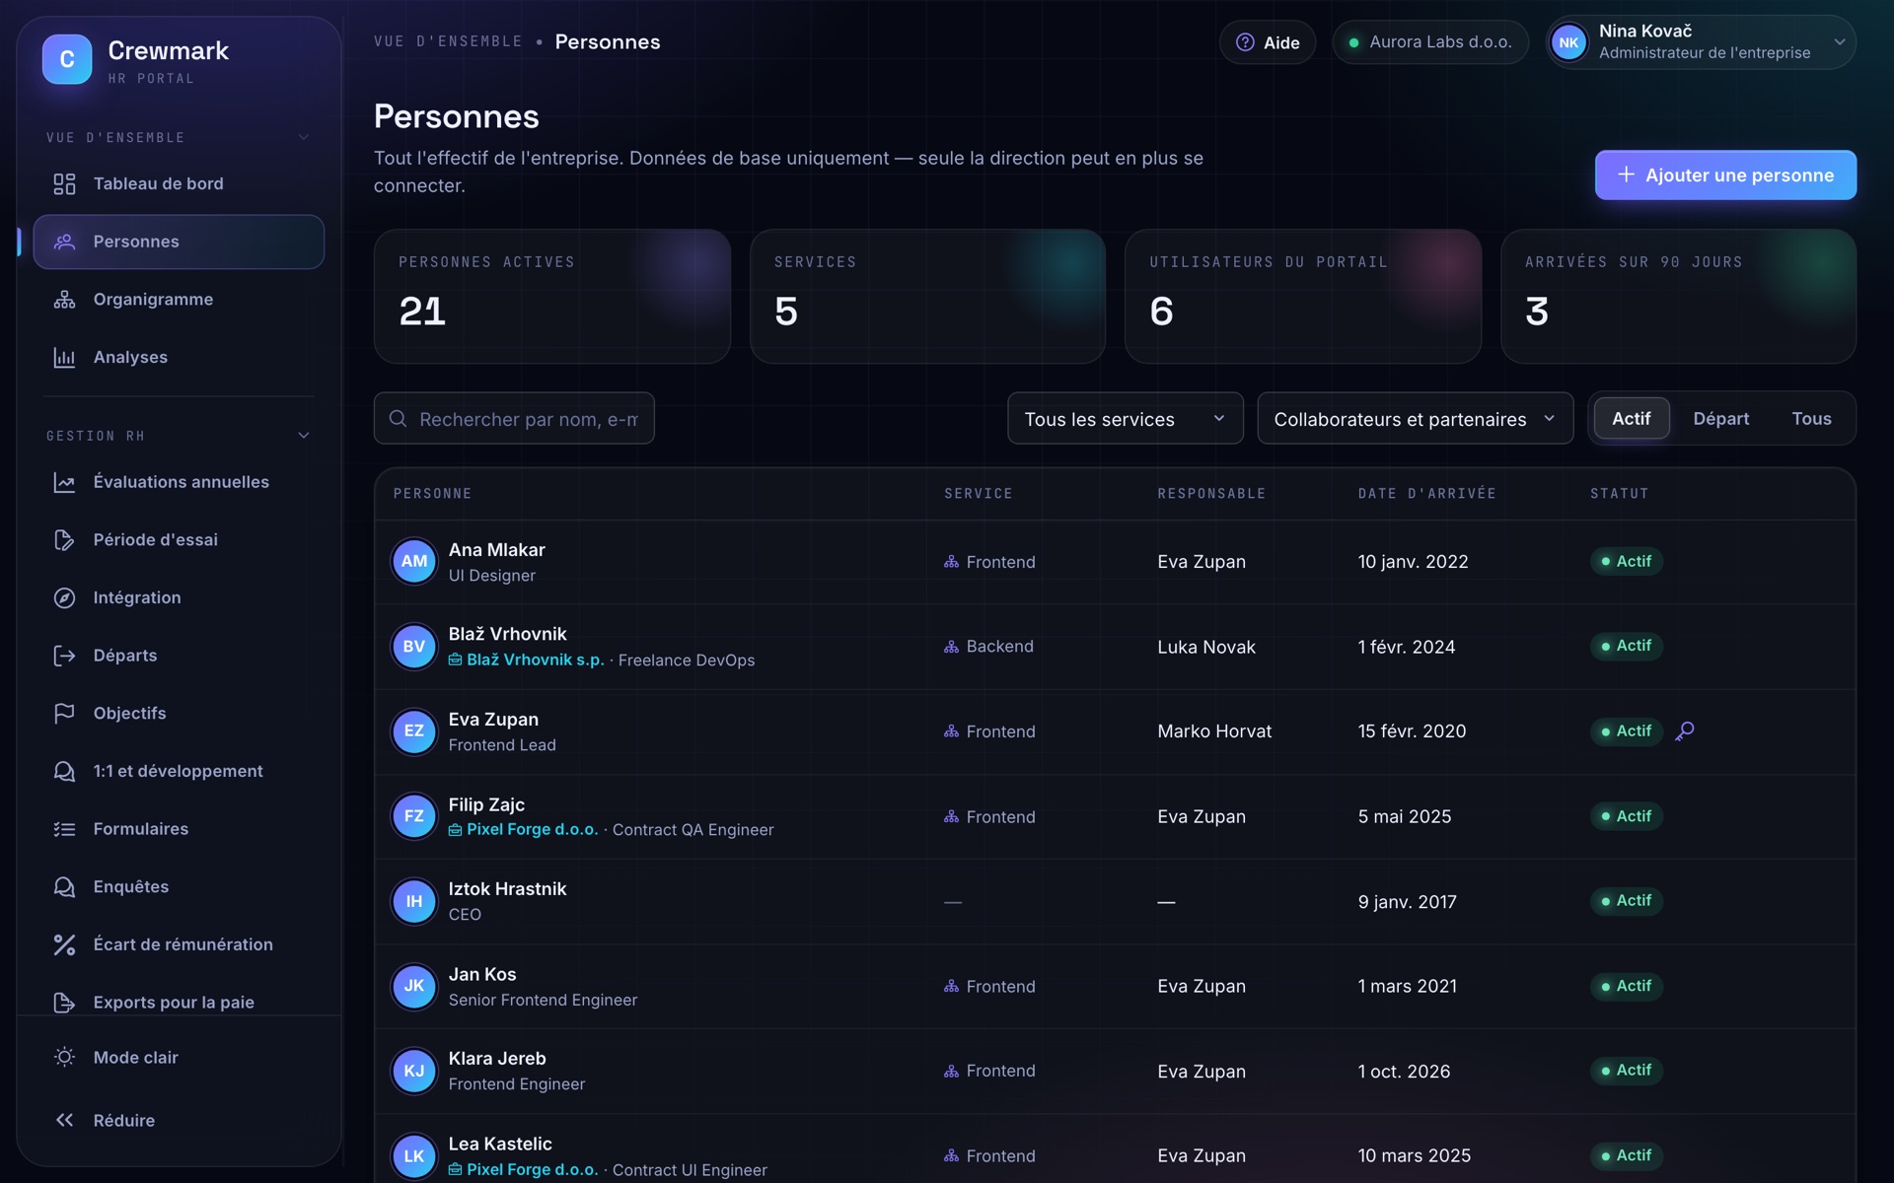1894x1183 pixels.
Task: Click the search by name input field
Action: (x=514, y=419)
